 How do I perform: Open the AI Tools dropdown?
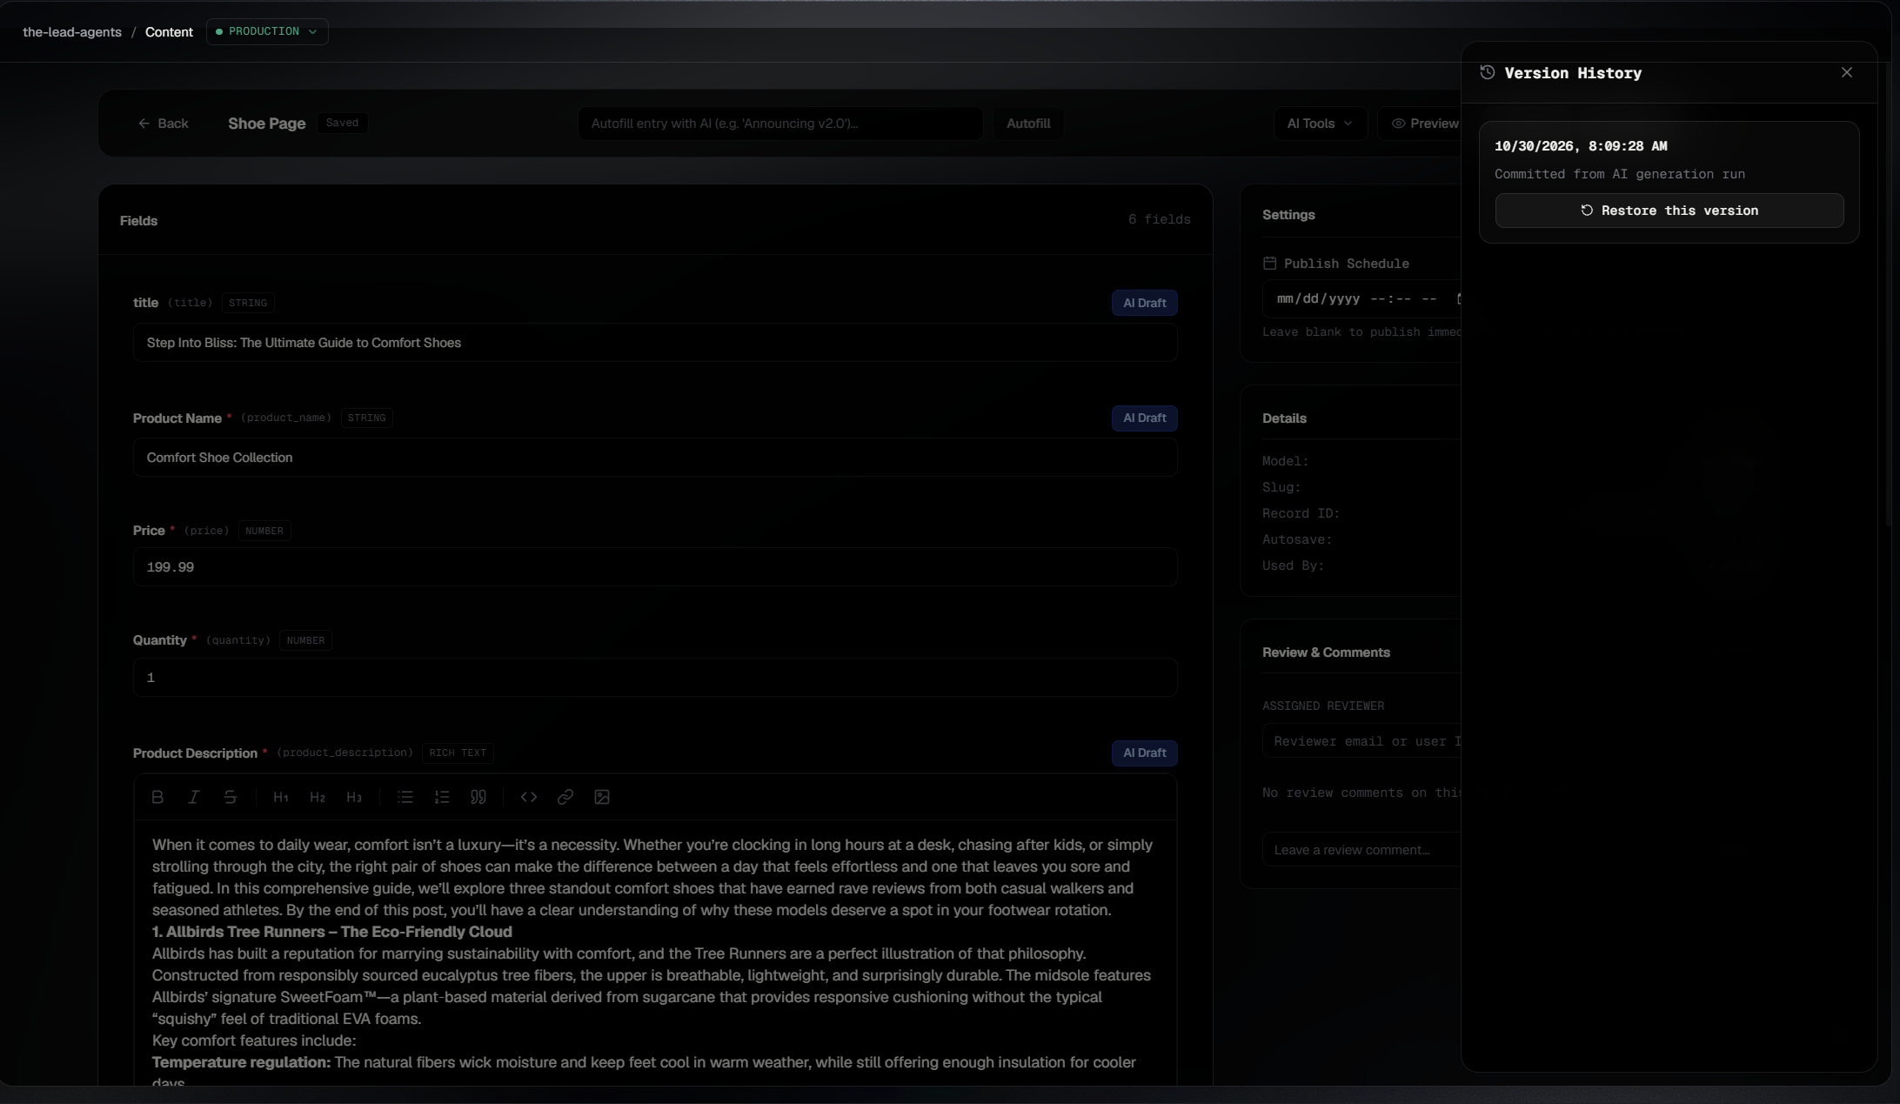(1320, 124)
